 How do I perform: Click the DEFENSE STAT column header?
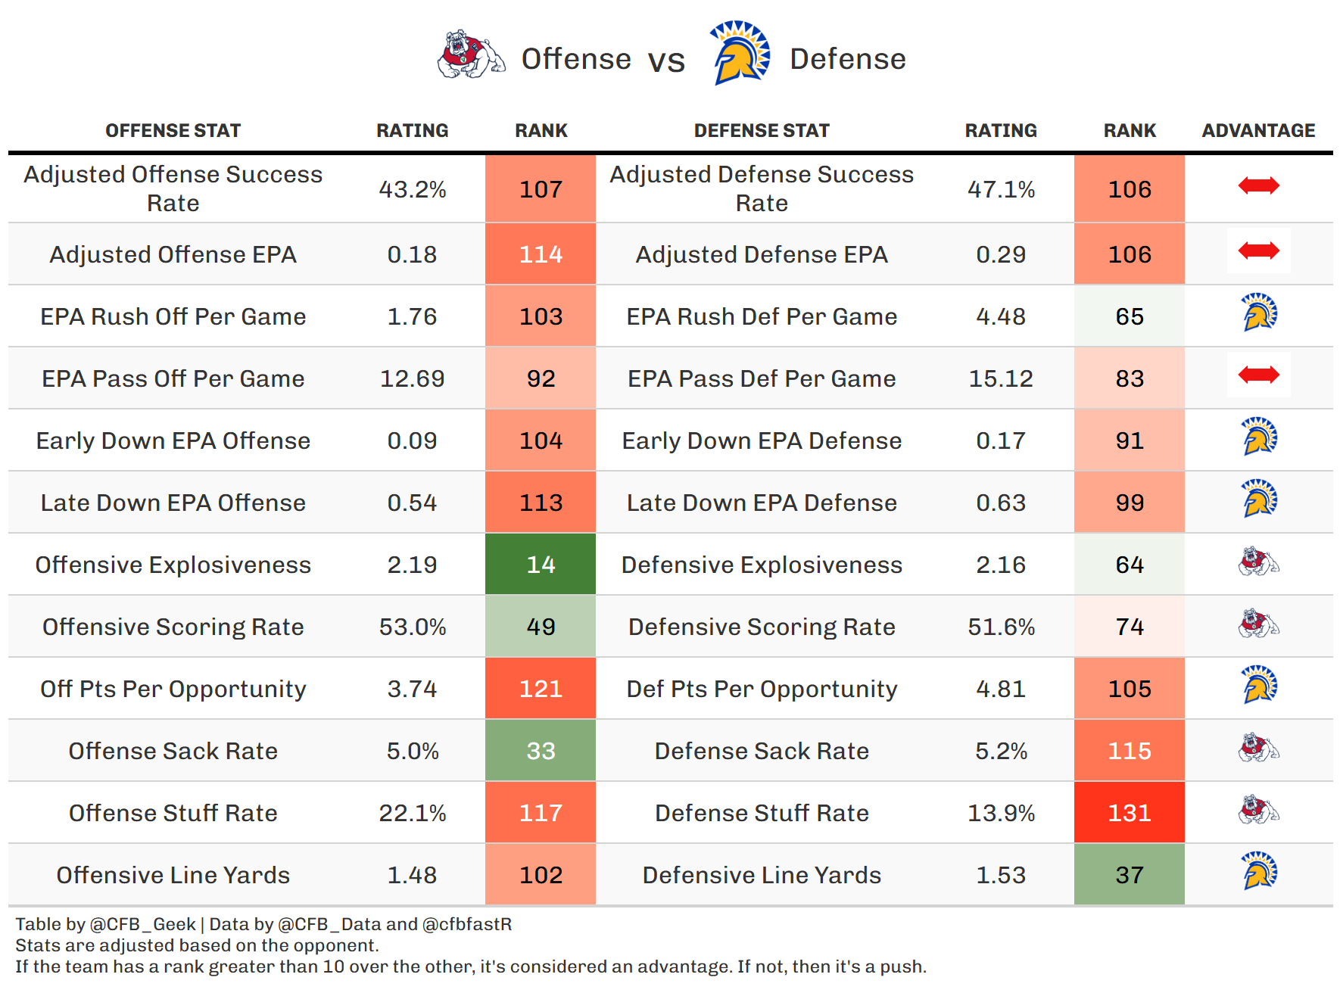pos(762,131)
